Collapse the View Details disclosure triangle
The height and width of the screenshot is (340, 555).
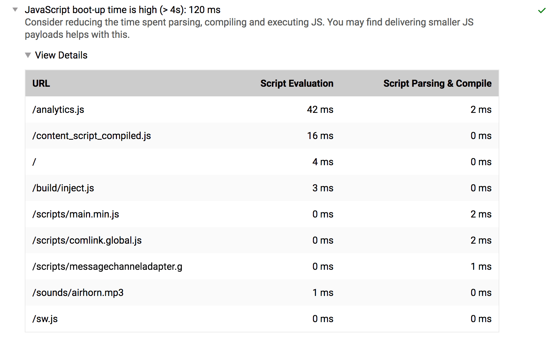[28, 55]
